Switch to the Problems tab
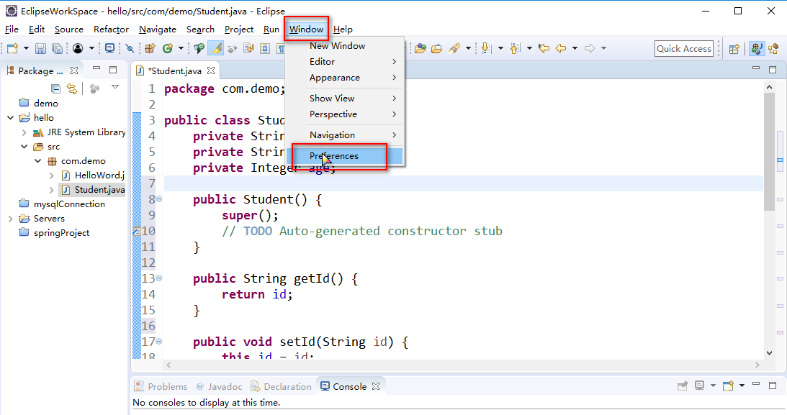Image resolution: width=787 pixels, height=415 pixels. (161, 386)
